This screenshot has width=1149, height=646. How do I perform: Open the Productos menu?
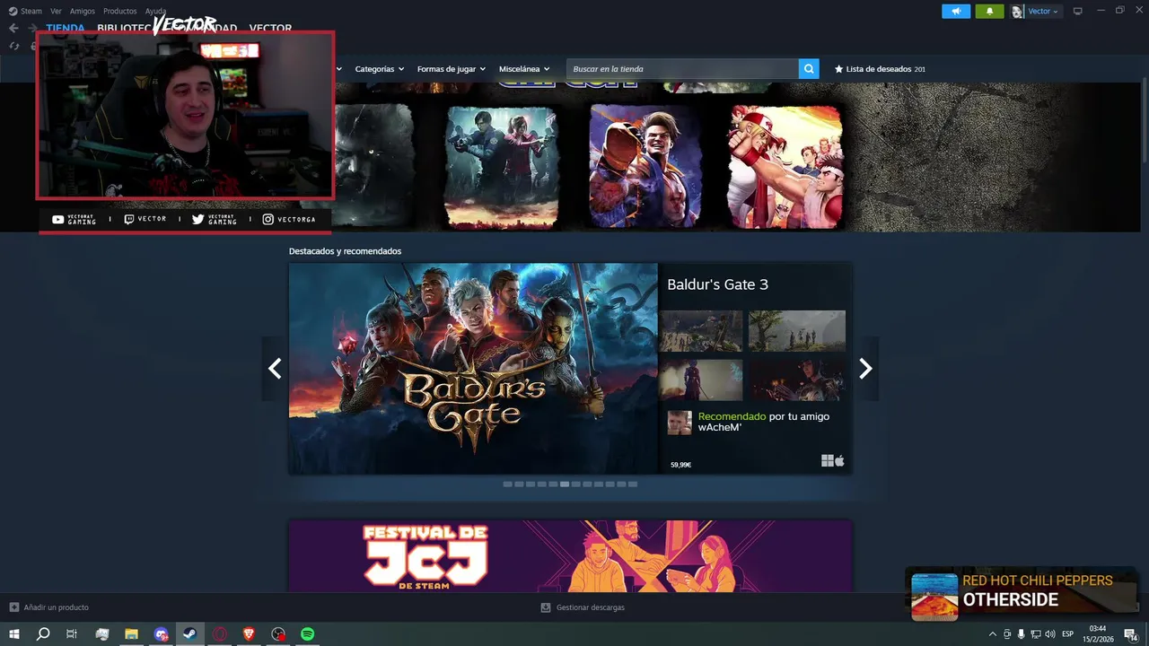coord(120,11)
